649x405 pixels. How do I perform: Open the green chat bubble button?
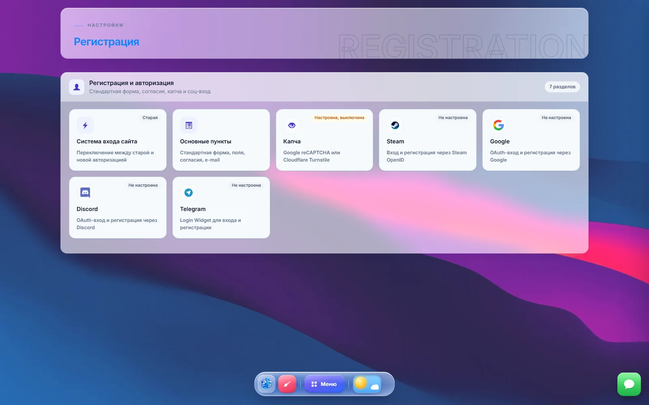coord(629,384)
